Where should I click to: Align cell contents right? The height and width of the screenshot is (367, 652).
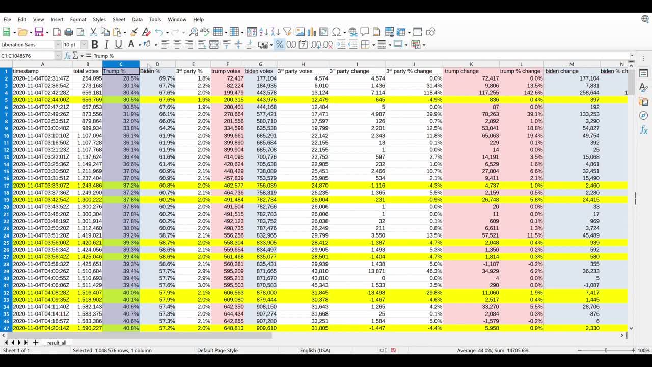[189, 45]
